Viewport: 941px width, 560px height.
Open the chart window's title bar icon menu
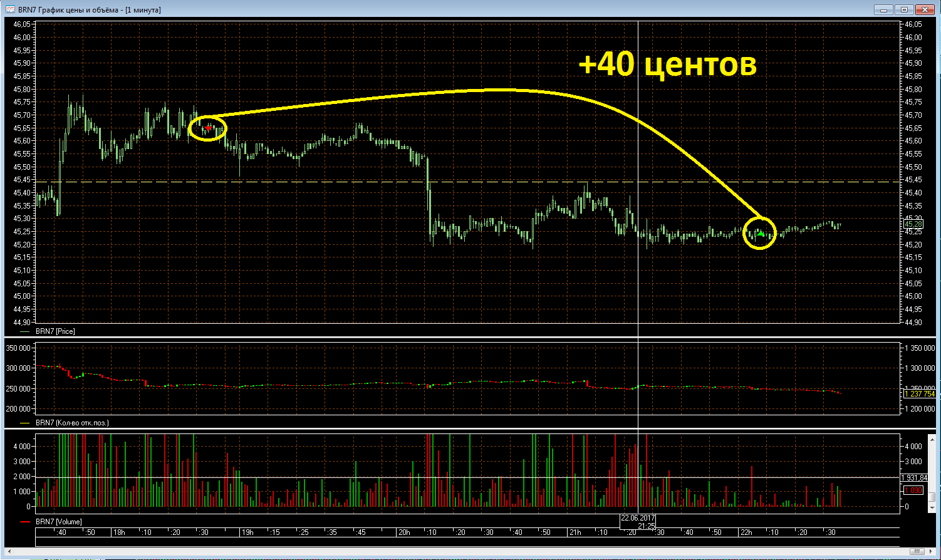pos(10,9)
